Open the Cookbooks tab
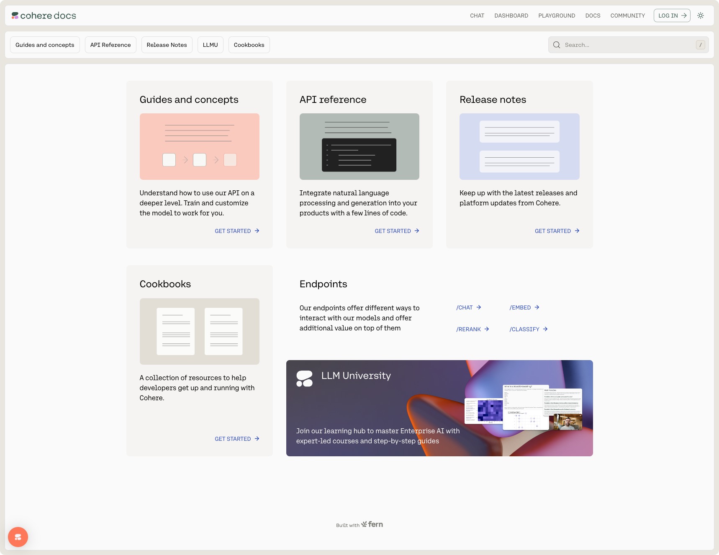This screenshot has height=555, width=719. [x=249, y=45]
